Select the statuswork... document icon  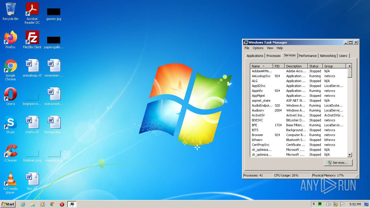(x=54, y=96)
